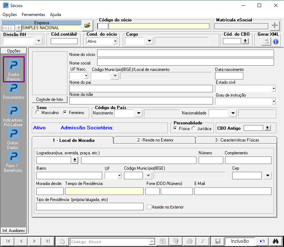
Task: Expand the Divisão RH dropdown
Action: (39, 41)
